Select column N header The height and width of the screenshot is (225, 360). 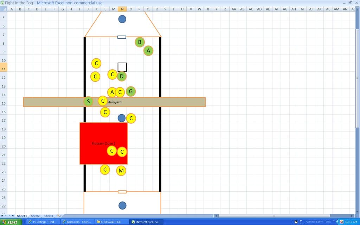pos(122,9)
